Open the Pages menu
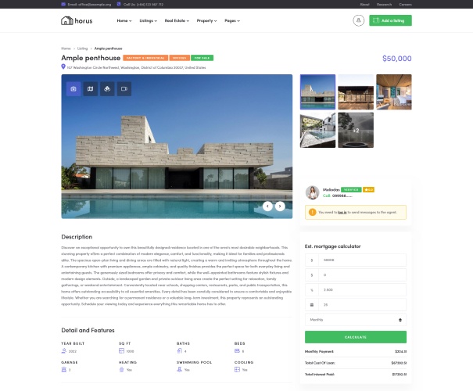This screenshot has height=391, width=473. coord(232,20)
